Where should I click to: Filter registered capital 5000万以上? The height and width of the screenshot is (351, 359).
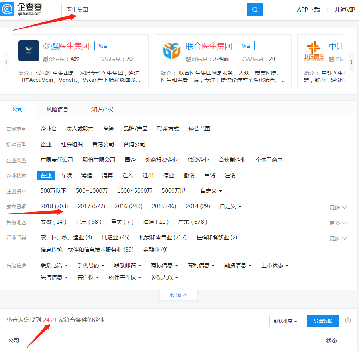point(176,191)
